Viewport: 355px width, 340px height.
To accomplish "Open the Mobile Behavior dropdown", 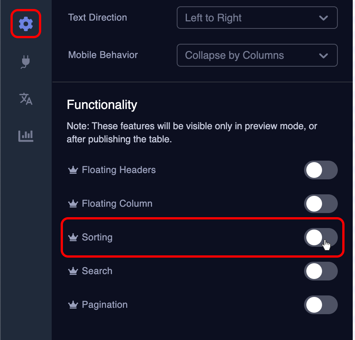I will coord(257,55).
